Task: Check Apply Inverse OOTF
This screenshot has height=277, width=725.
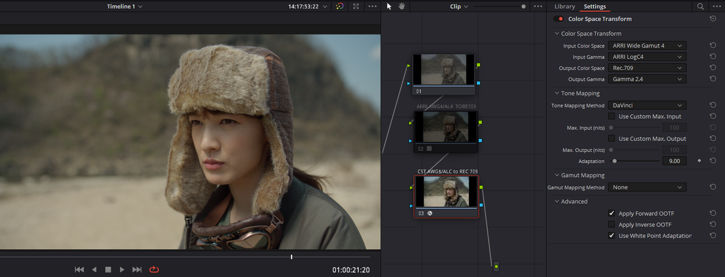Action: point(612,224)
